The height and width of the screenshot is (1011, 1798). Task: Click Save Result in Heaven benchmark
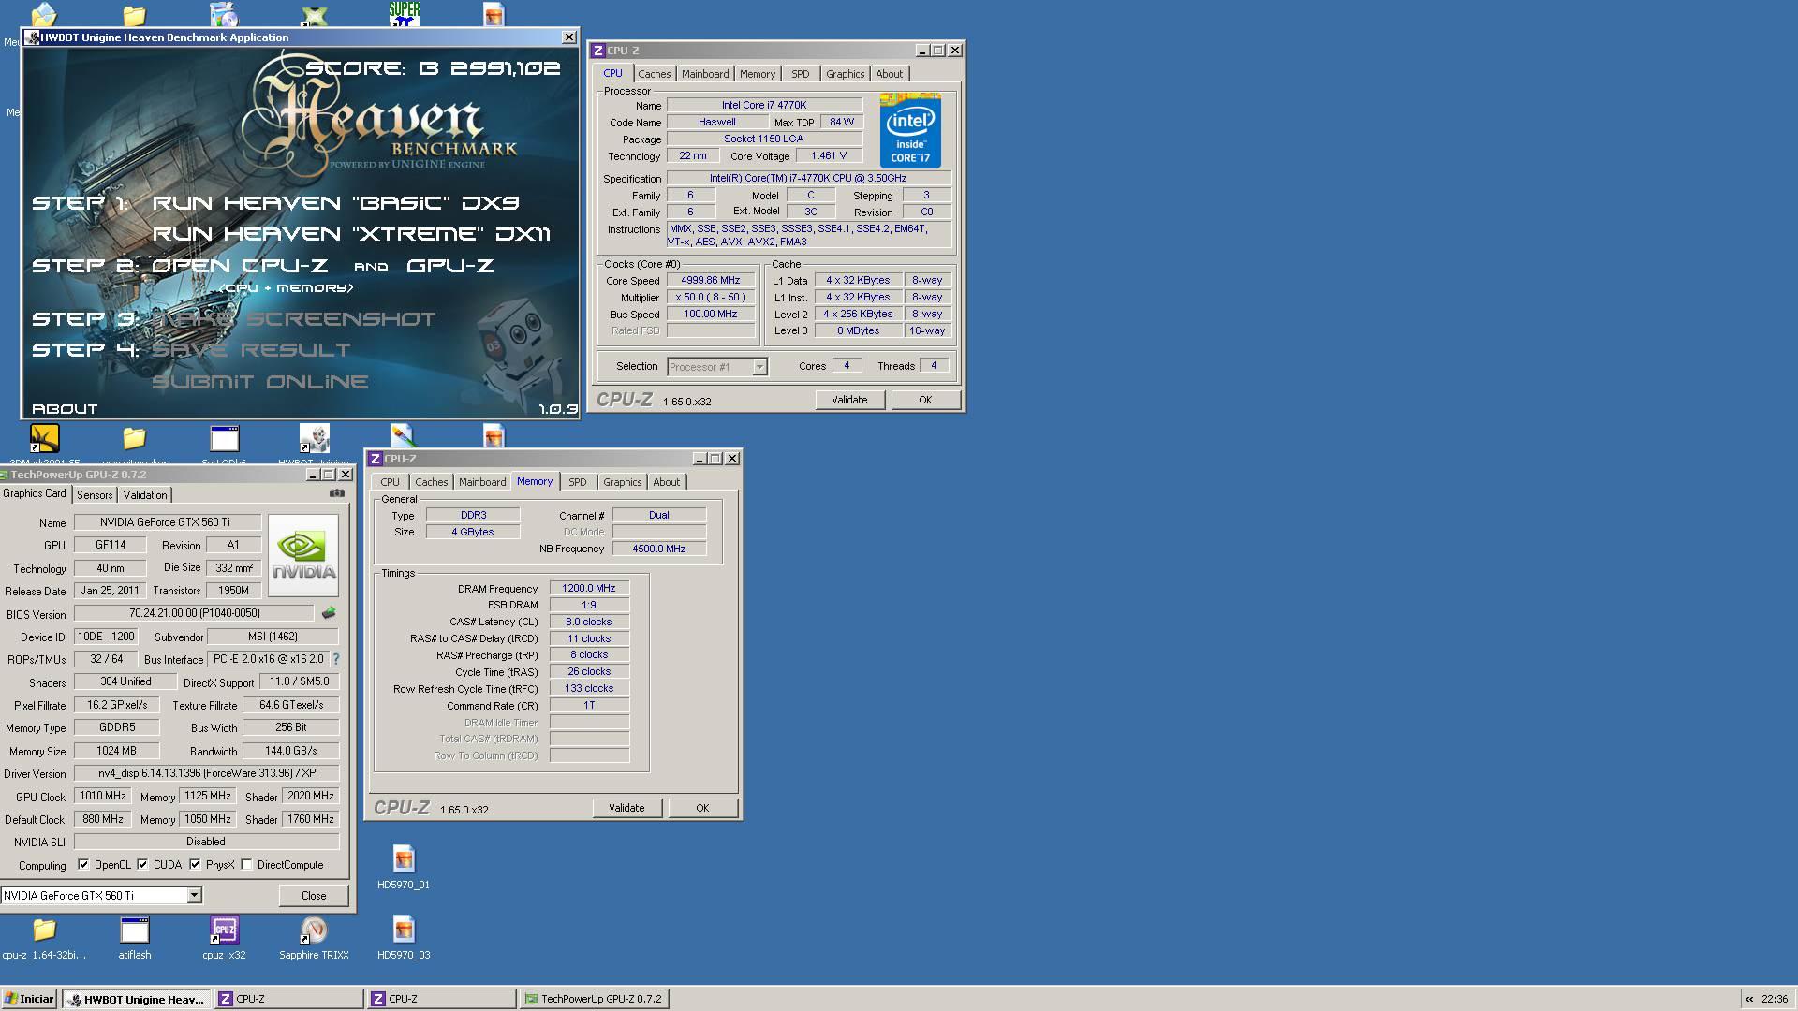pyautogui.click(x=251, y=350)
